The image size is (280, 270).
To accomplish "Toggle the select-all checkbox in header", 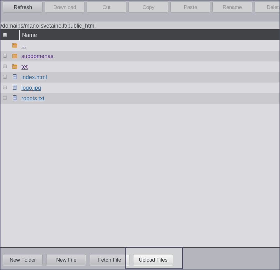I will click(5, 35).
